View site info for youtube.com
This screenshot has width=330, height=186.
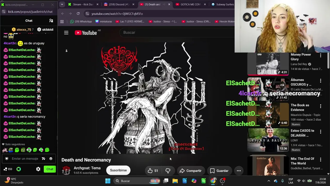[87, 14]
